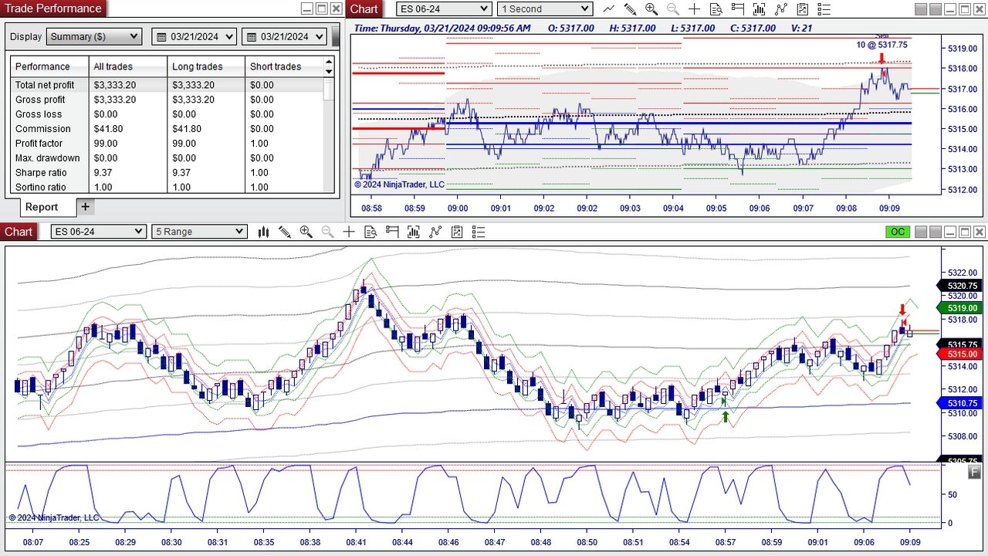The height and width of the screenshot is (556, 988).
Task: Open Properties list icon in top chart
Action: click(824, 8)
